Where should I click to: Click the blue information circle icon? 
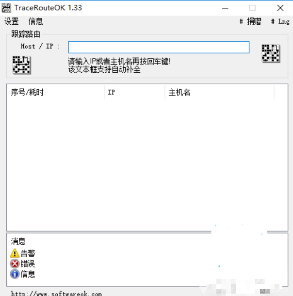(15, 274)
